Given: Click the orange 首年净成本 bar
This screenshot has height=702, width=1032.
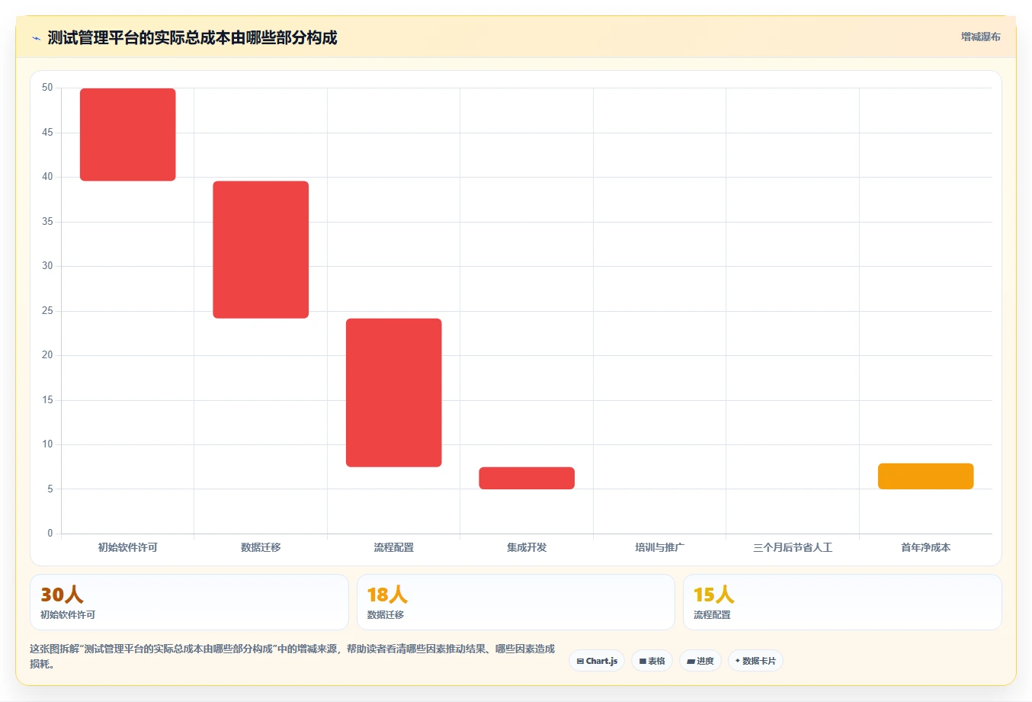Looking at the screenshot, I should [926, 476].
